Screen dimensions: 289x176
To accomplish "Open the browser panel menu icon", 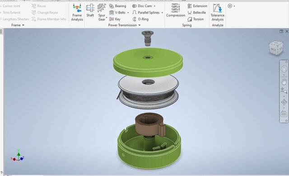I will 1,32.
